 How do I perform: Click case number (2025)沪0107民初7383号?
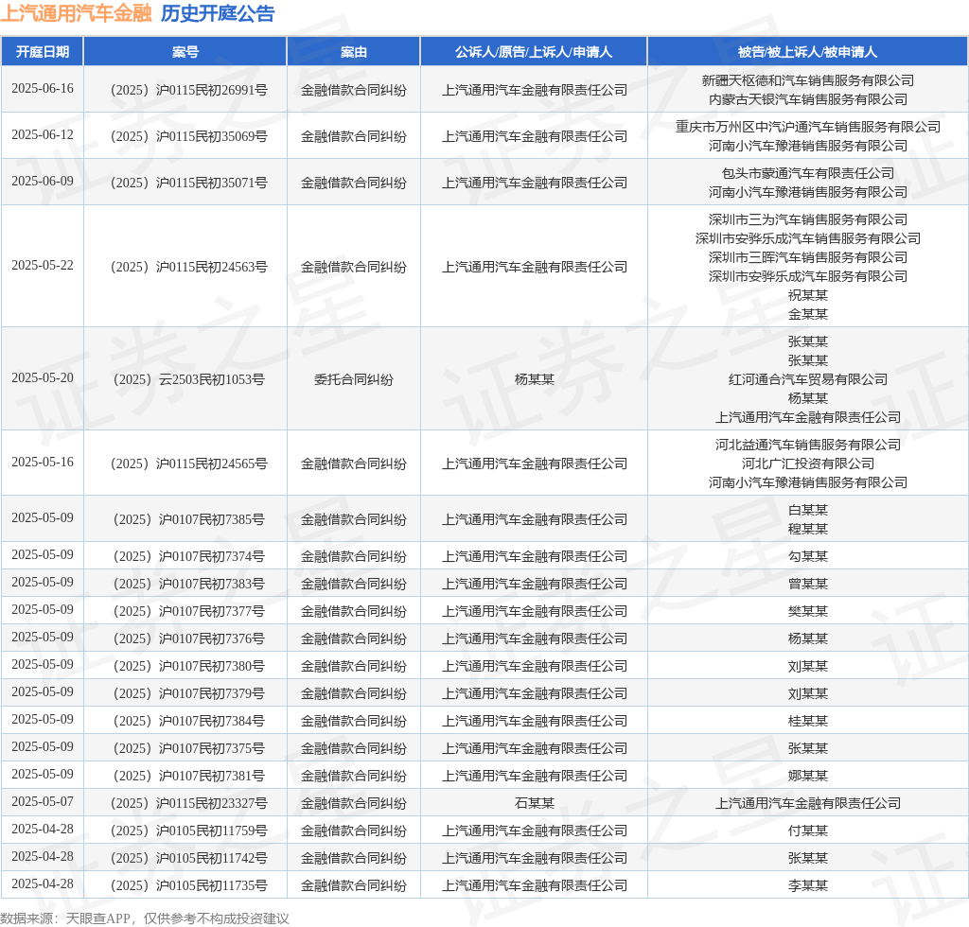(188, 584)
